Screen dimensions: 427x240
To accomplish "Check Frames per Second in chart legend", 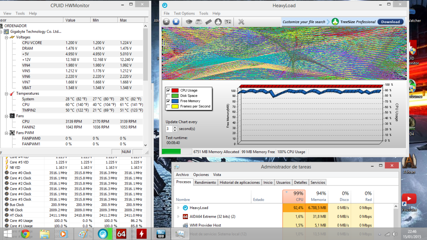I will [168, 106].
